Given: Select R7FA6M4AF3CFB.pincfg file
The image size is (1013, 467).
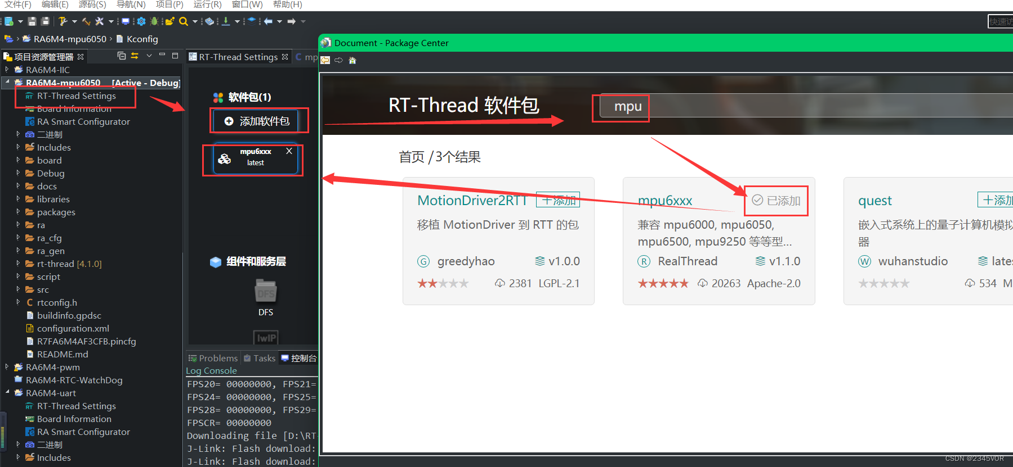Looking at the screenshot, I should point(86,341).
